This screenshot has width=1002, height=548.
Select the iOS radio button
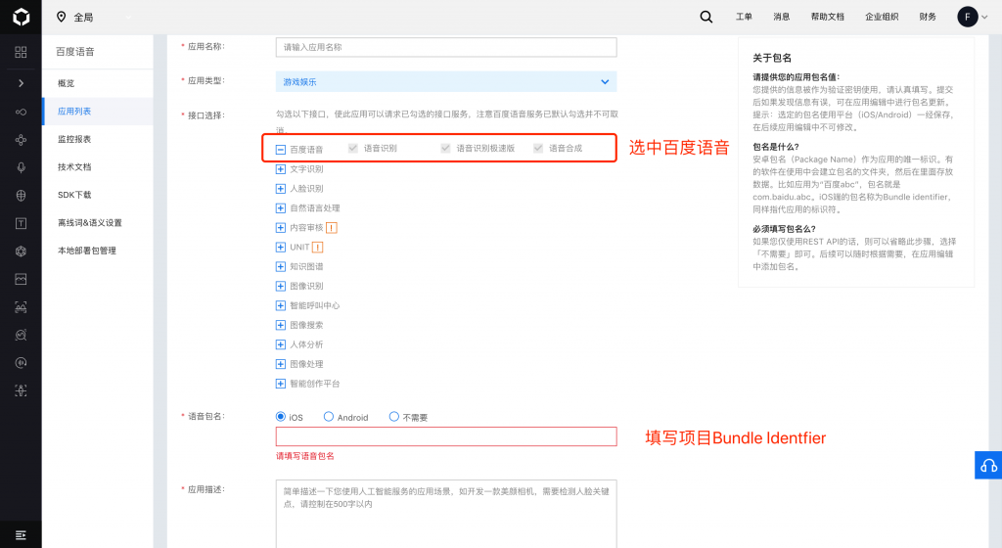[x=282, y=417]
